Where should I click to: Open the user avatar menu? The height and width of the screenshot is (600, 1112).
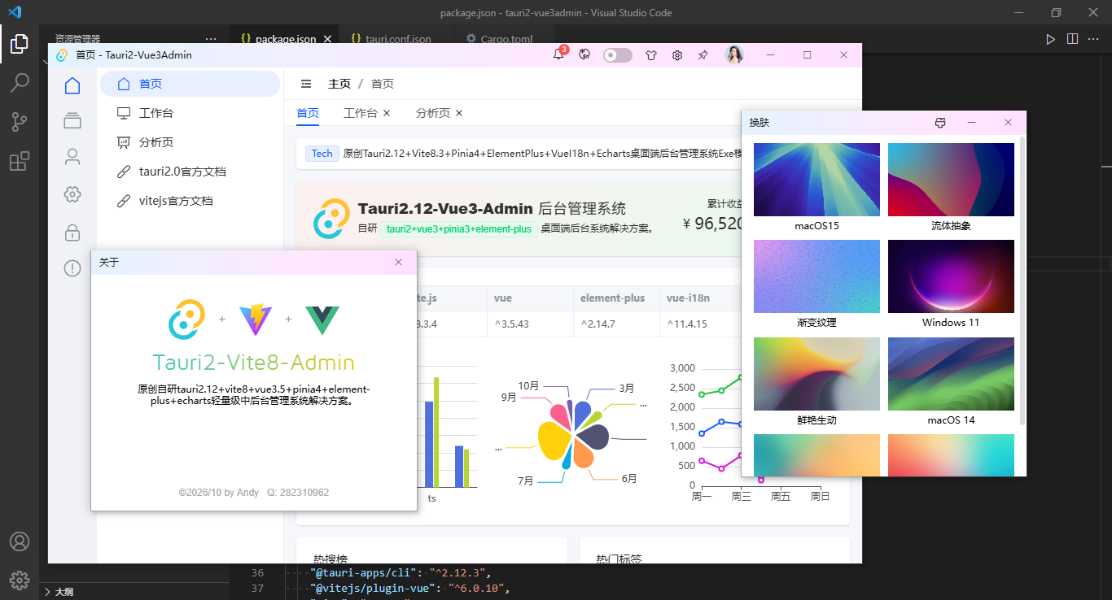click(734, 54)
